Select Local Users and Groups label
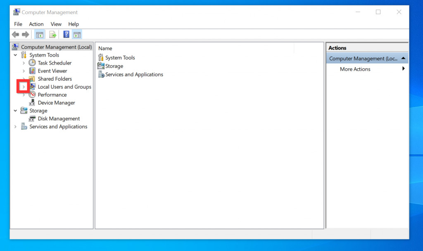423x251 pixels. pos(64,87)
